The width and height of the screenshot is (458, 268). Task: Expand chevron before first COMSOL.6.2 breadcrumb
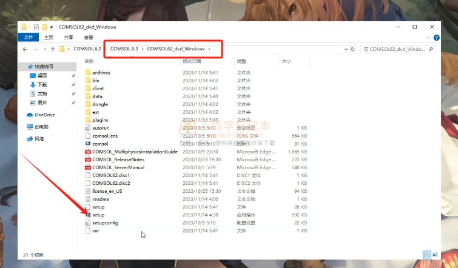[x=69, y=49]
